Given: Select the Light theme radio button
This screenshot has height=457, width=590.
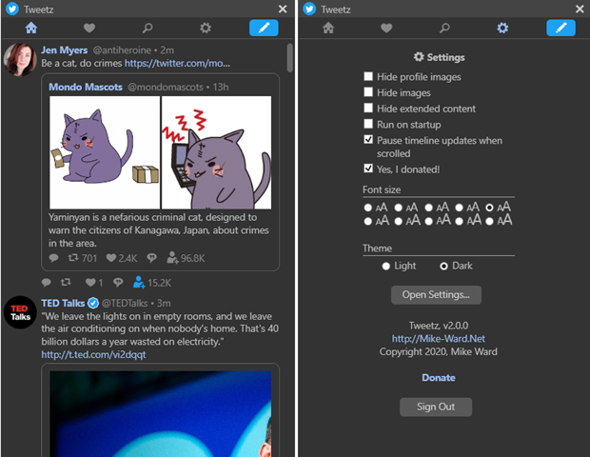Looking at the screenshot, I should coord(385,267).
